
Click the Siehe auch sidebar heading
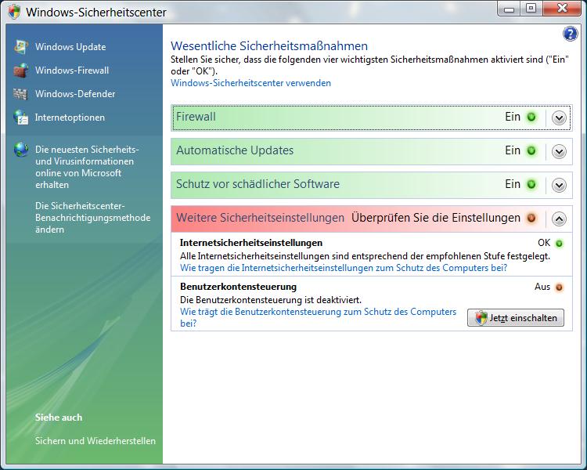click(59, 418)
